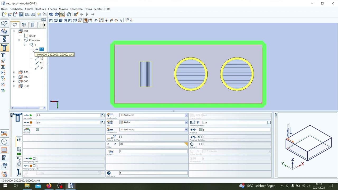338x190 pixels.
Task: Enable the Fliegend Ein/Aus checkbox
Action: (x=120, y=137)
